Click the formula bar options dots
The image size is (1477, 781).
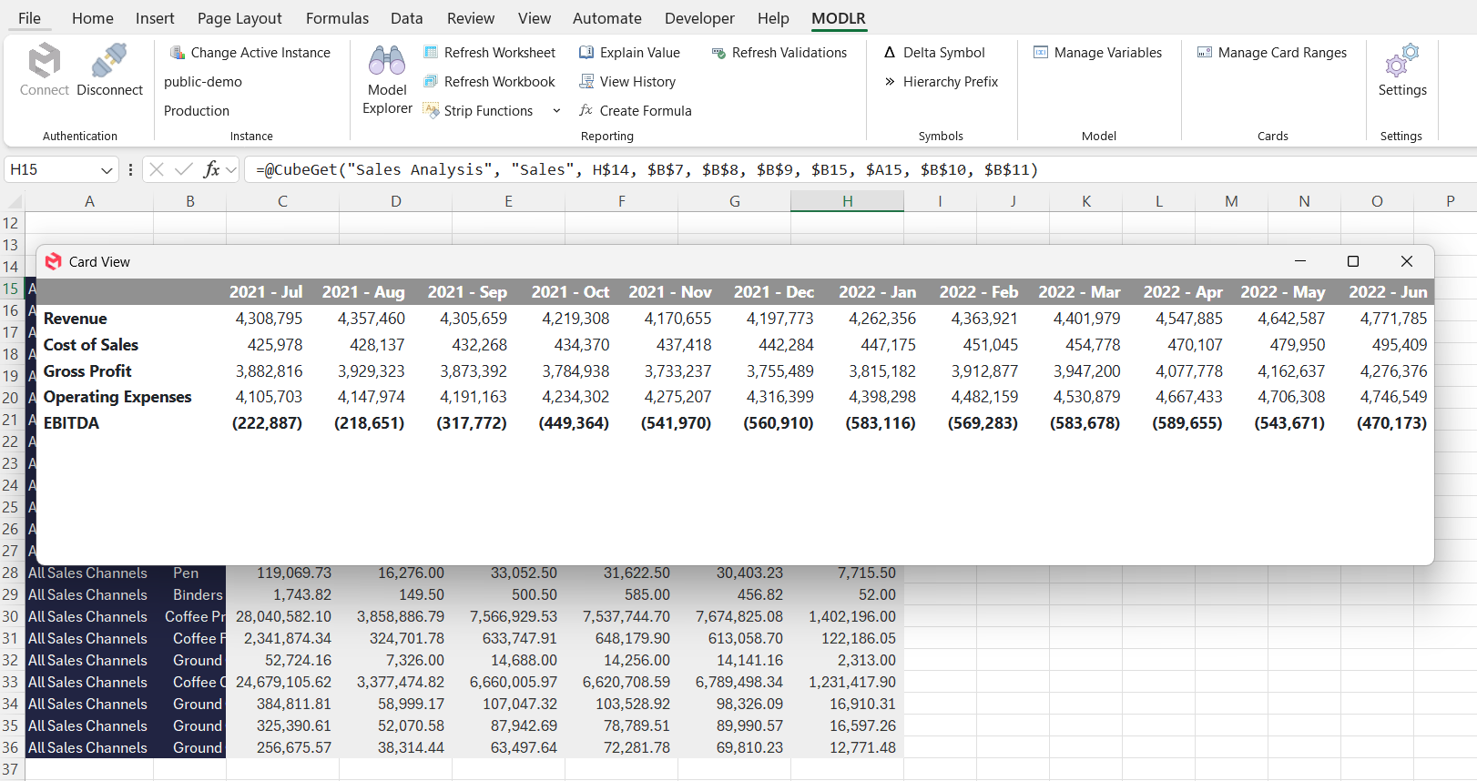point(130,169)
